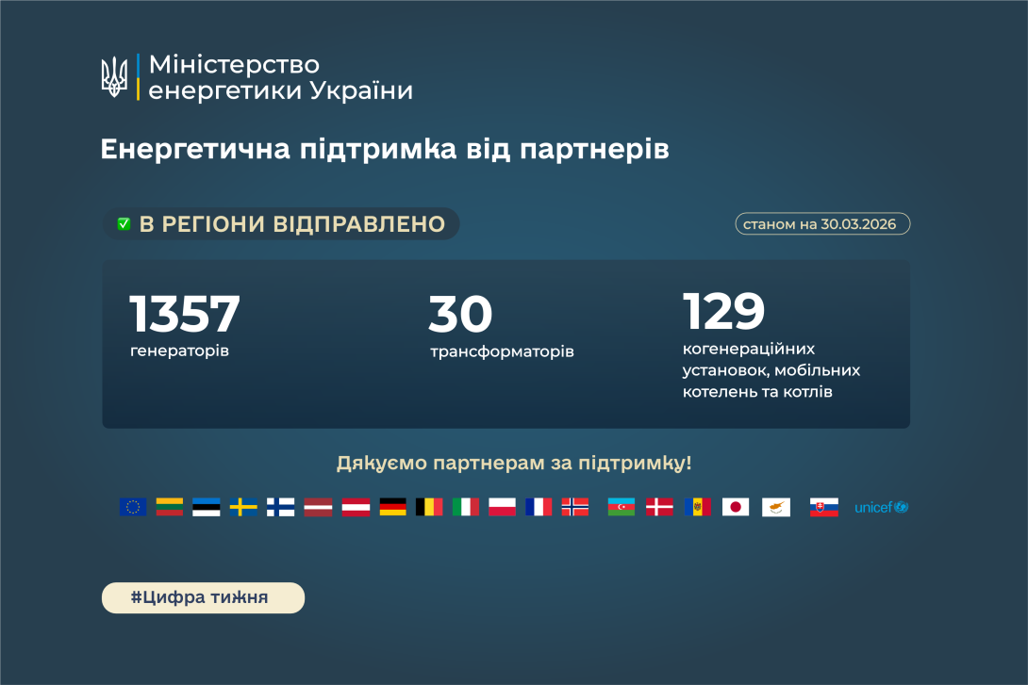
Task: Click the 1357 generators figure
Action: 185,325
